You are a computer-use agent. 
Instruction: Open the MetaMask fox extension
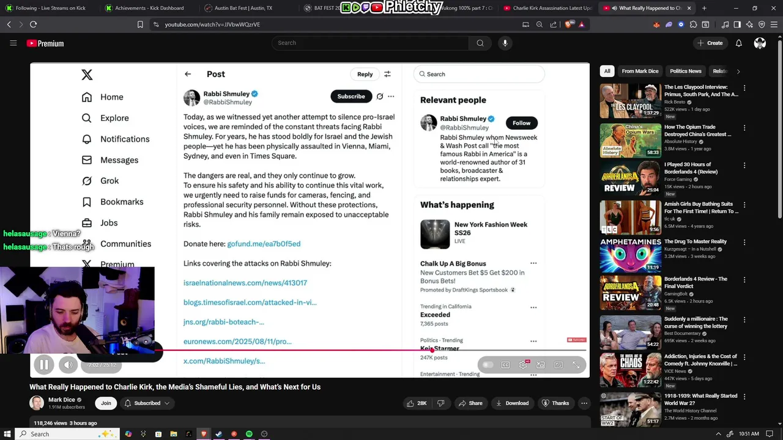click(656, 24)
